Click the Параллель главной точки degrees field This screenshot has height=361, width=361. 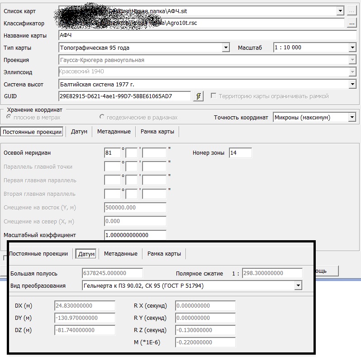tap(112, 166)
